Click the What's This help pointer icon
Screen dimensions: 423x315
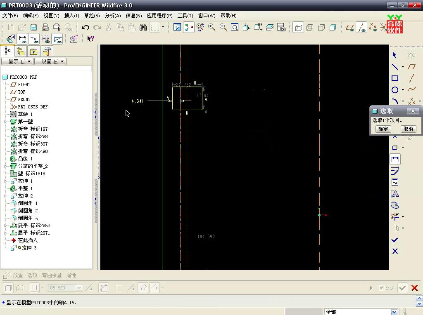90,39
